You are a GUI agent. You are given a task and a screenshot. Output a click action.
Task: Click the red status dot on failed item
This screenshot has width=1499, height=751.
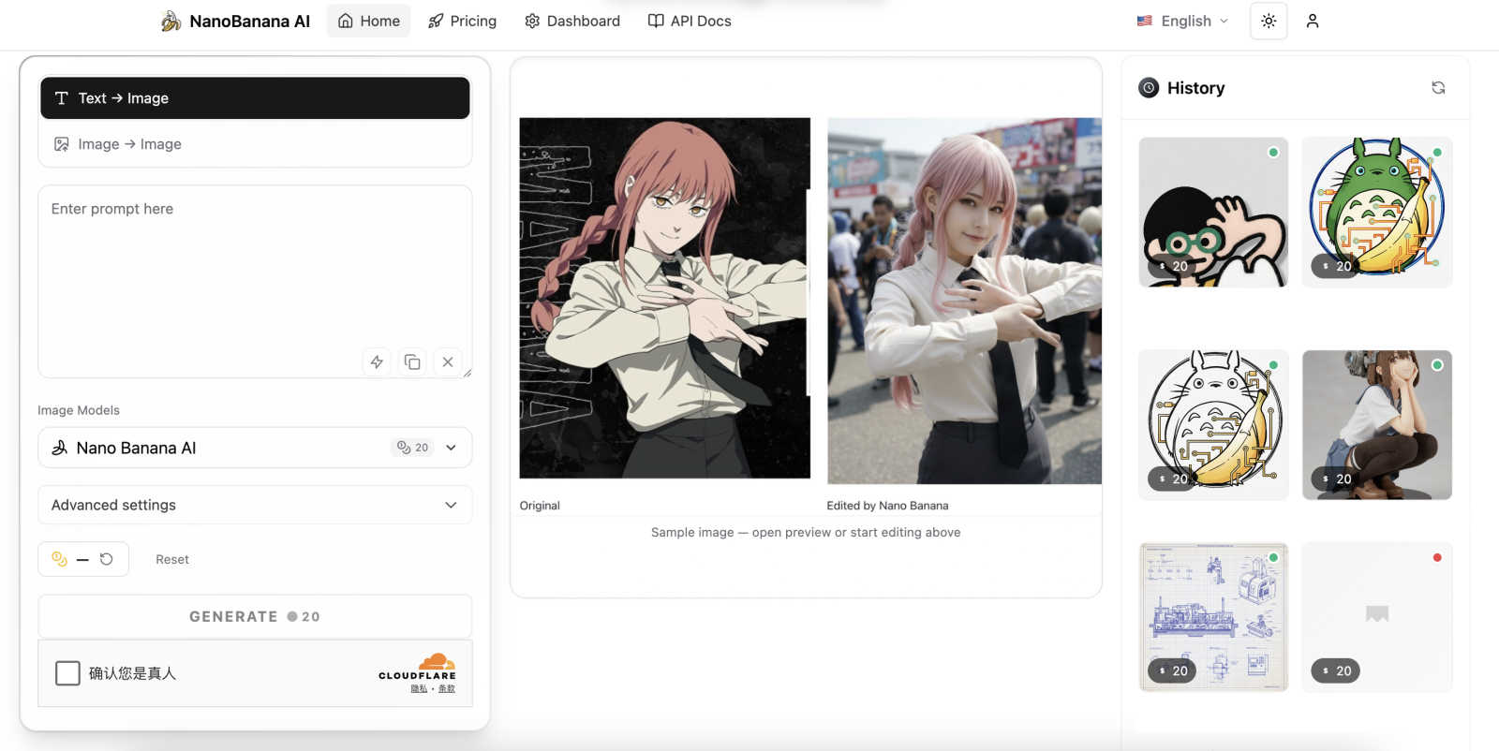(1437, 558)
